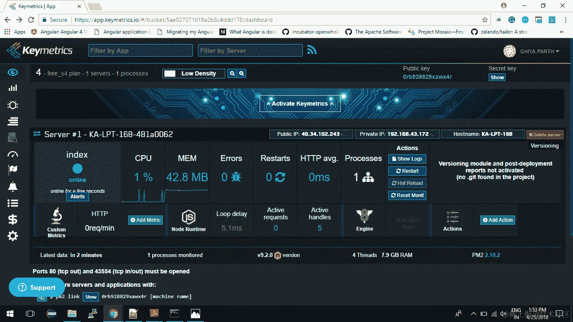Click into the Filter by App field
The height and width of the screenshot is (322, 573).
140,50
